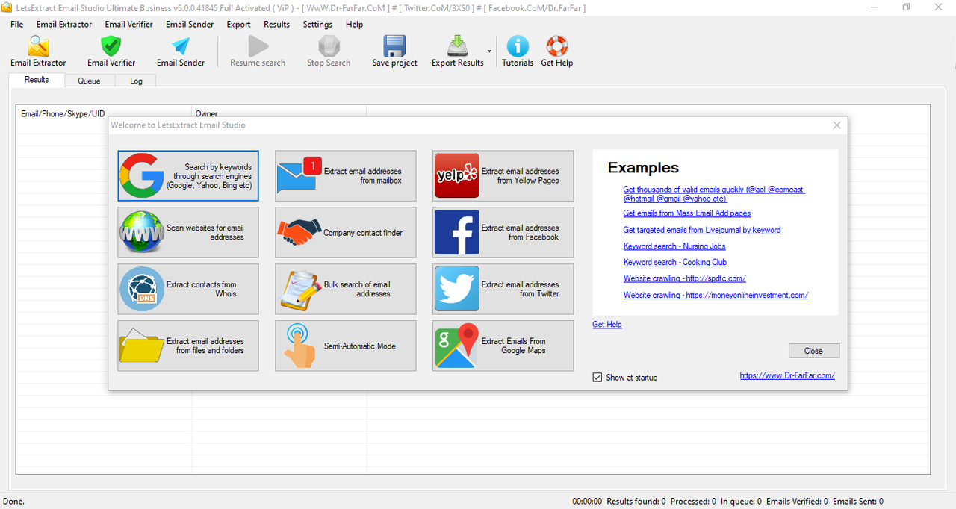Expand Export Results dropdown arrow
Image resolution: width=956 pixels, height=509 pixels.
pos(490,51)
